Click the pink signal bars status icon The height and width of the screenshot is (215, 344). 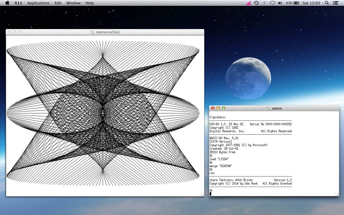(248, 3)
